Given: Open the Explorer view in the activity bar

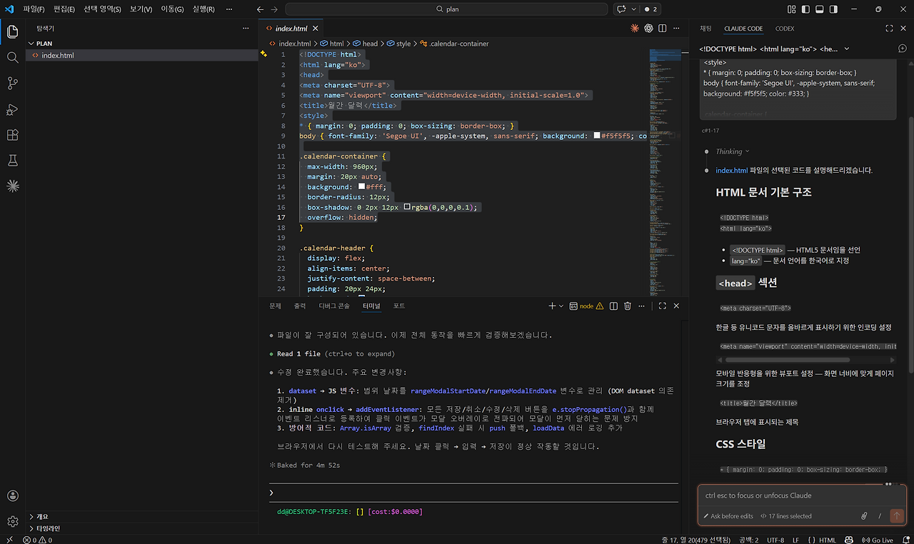Looking at the screenshot, I should [12, 32].
